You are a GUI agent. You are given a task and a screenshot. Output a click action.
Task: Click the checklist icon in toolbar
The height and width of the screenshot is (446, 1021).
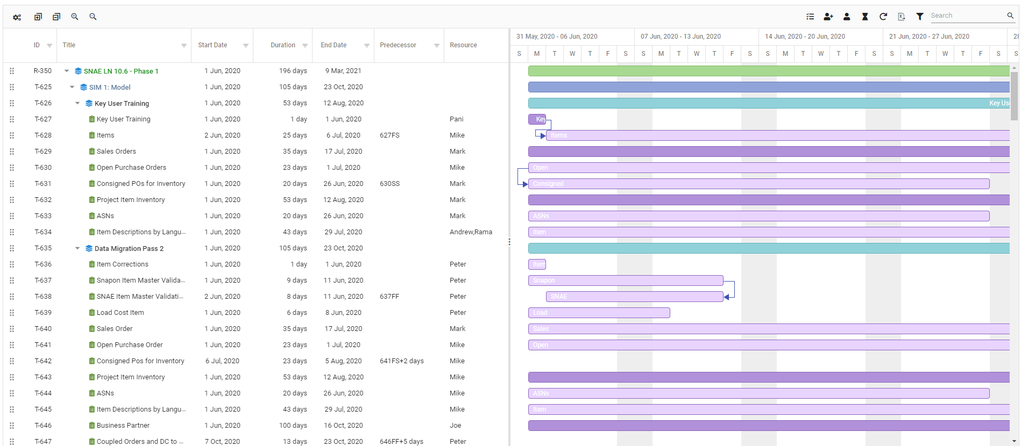(x=810, y=17)
